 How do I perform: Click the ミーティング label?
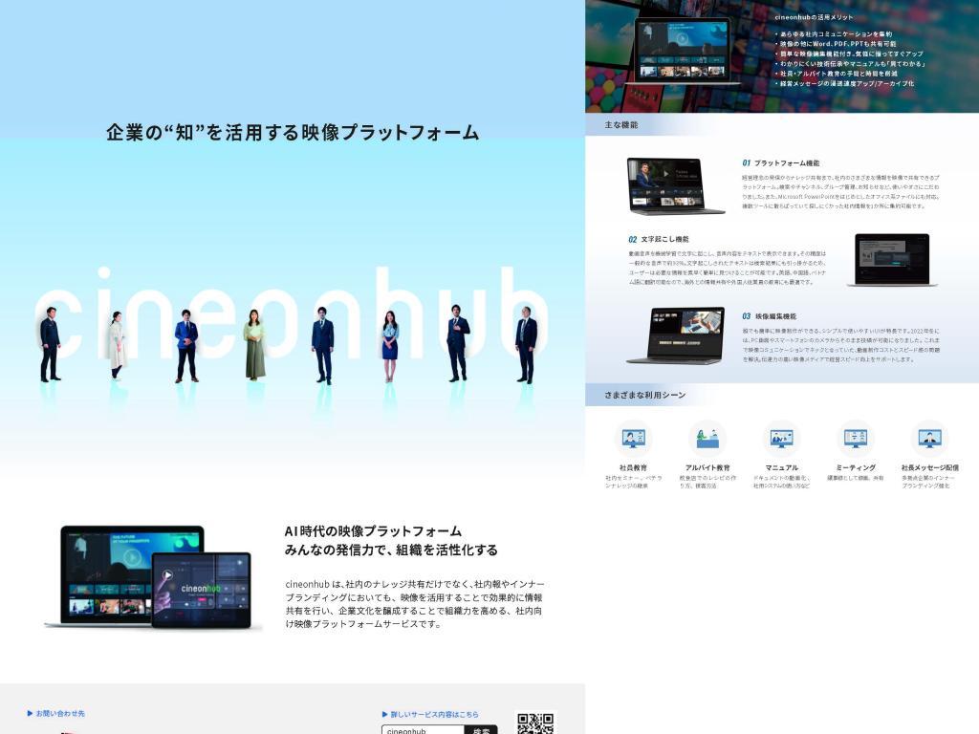(x=856, y=467)
